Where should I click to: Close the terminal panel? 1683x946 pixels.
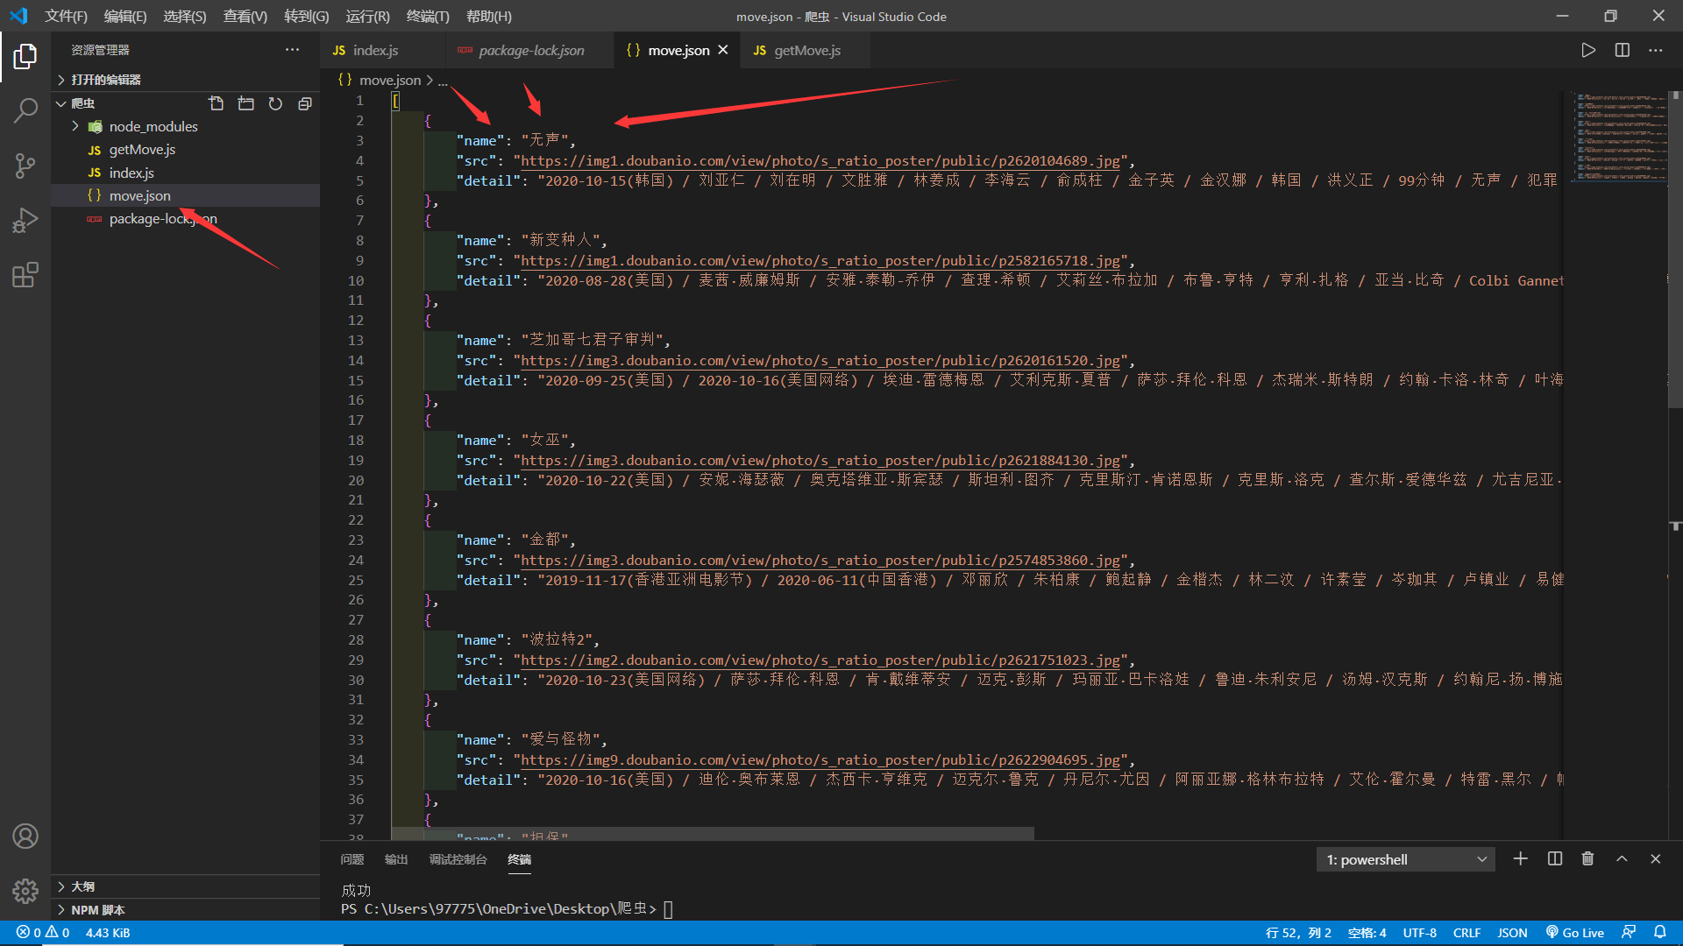(x=1656, y=858)
